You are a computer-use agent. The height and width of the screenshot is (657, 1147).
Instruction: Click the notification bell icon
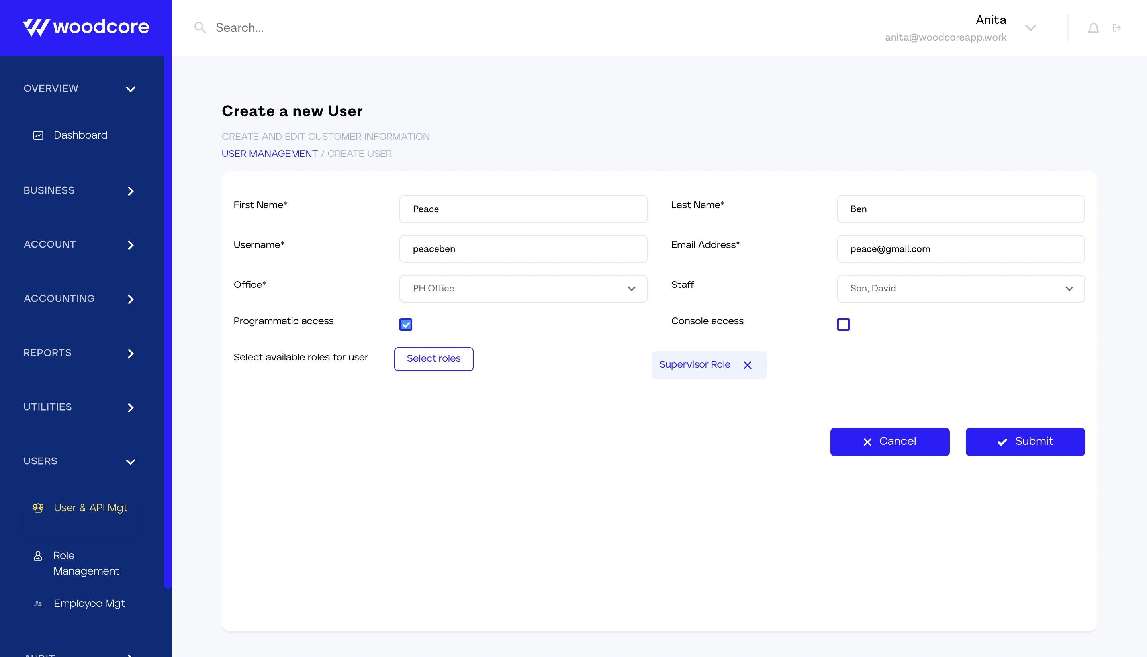1093,28
